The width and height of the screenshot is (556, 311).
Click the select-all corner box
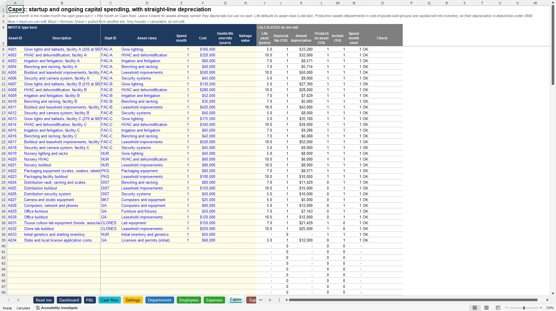[x=3, y=3]
